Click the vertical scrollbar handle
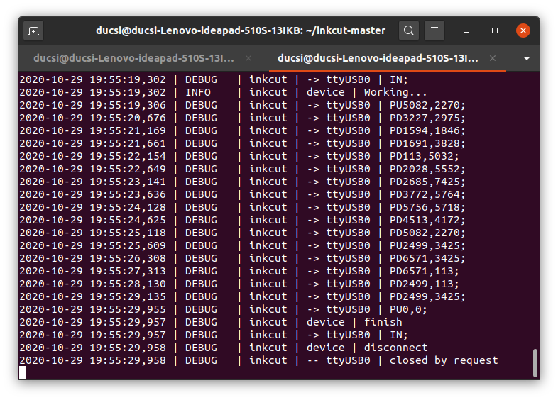The width and height of the screenshot is (558, 400). tap(535, 362)
